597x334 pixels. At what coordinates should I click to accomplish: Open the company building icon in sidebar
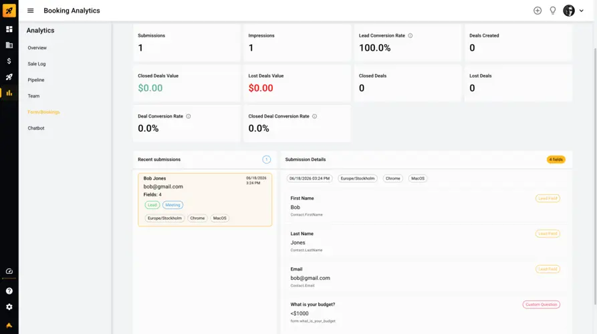[9, 45]
